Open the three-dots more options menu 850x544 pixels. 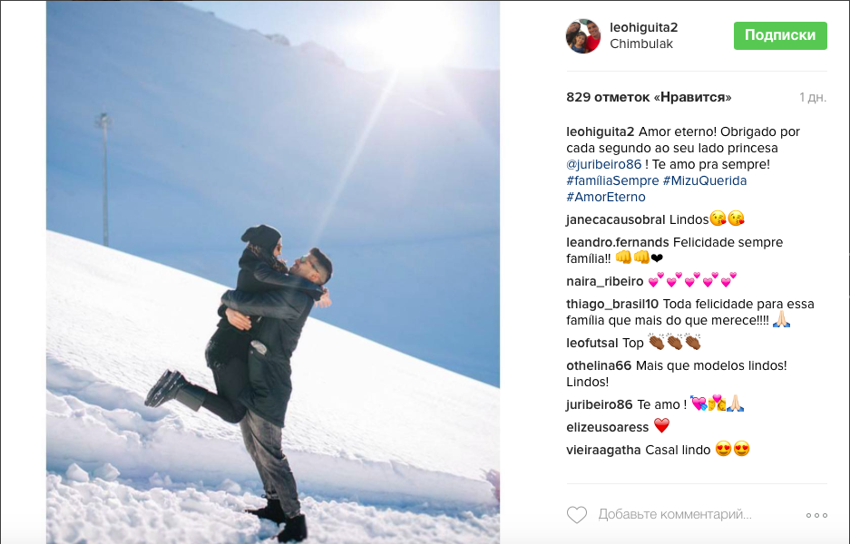pyautogui.click(x=816, y=515)
